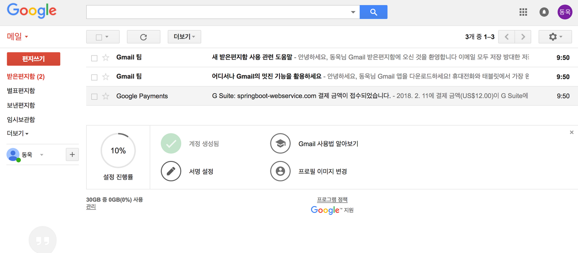Click the 계정 생성됨 checkmark icon
This screenshot has height=253, width=578.
coord(171,144)
